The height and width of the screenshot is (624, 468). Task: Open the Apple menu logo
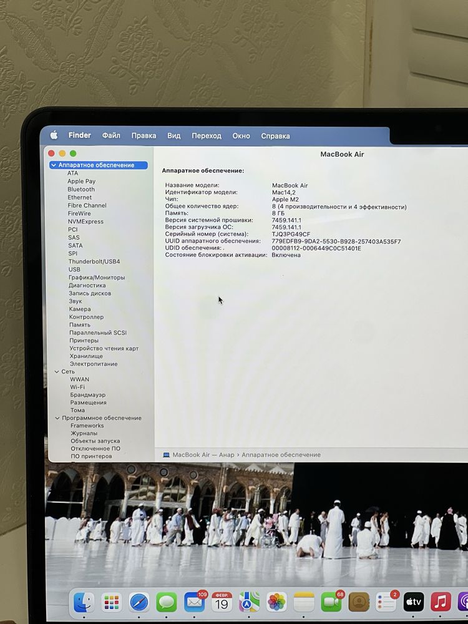click(x=54, y=135)
